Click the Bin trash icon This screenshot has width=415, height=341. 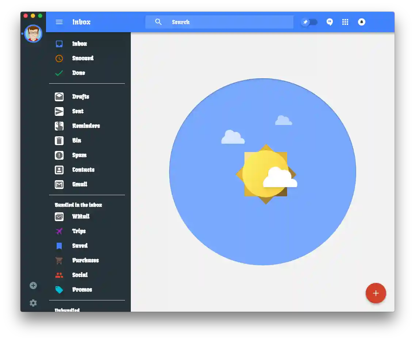pos(59,141)
